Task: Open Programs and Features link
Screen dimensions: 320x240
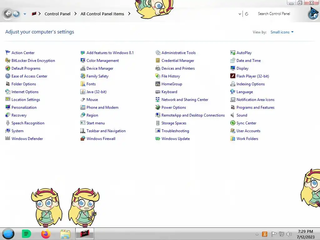Action: (x=255, y=107)
